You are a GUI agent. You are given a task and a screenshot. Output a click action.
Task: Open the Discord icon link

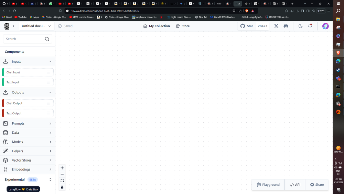(286, 26)
